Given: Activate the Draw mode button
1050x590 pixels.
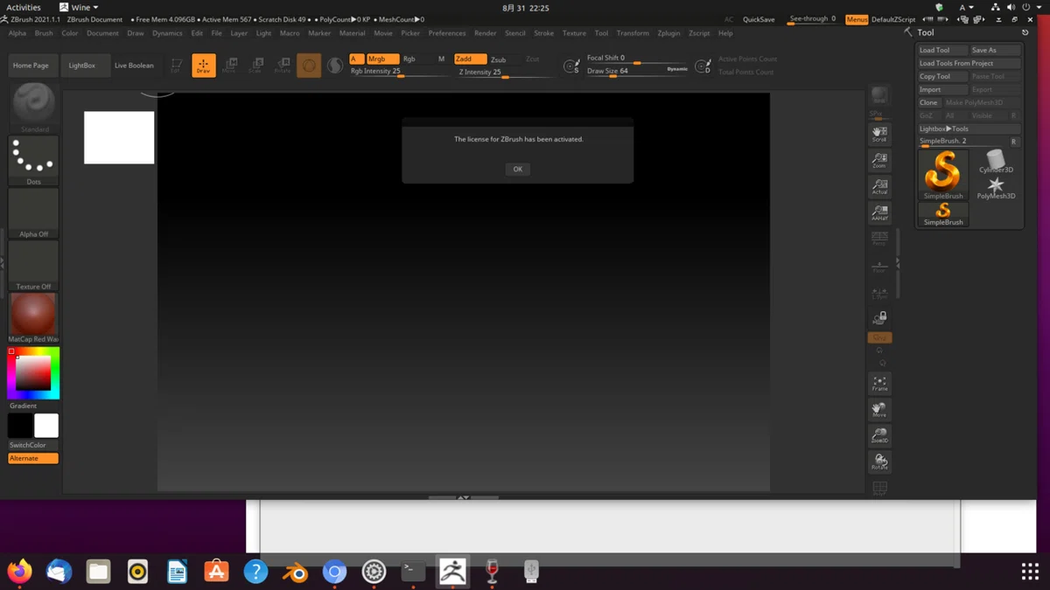Looking at the screenshot, I should [203, 66].
